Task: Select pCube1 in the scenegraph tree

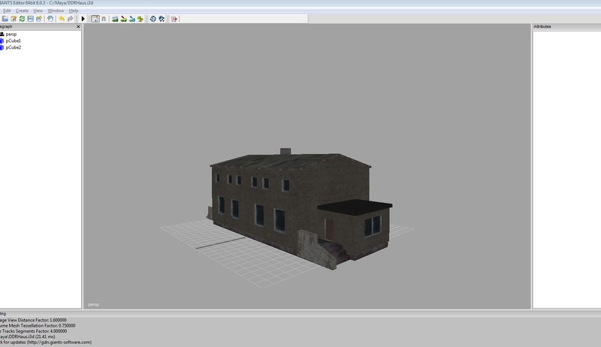Action: coord(13,41)
